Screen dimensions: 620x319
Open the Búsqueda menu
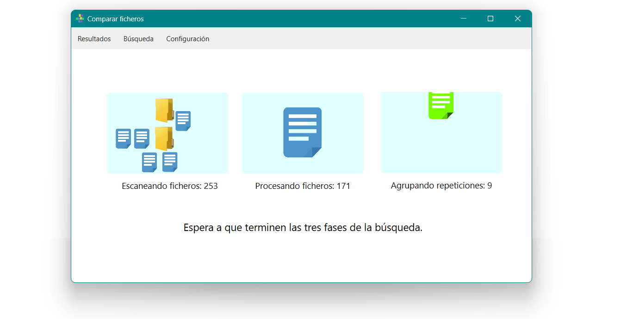(x=138, y=39)
